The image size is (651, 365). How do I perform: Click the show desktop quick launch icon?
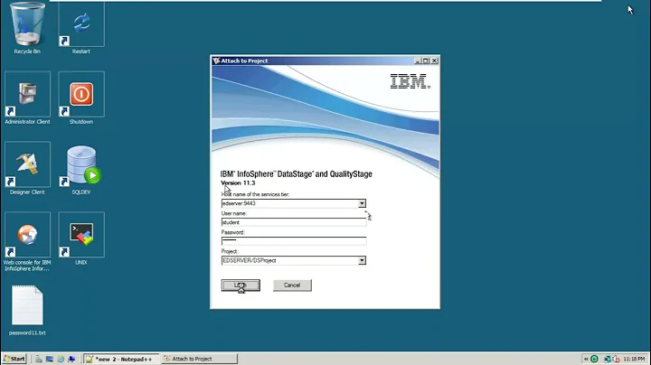click(x=50, y=359)
